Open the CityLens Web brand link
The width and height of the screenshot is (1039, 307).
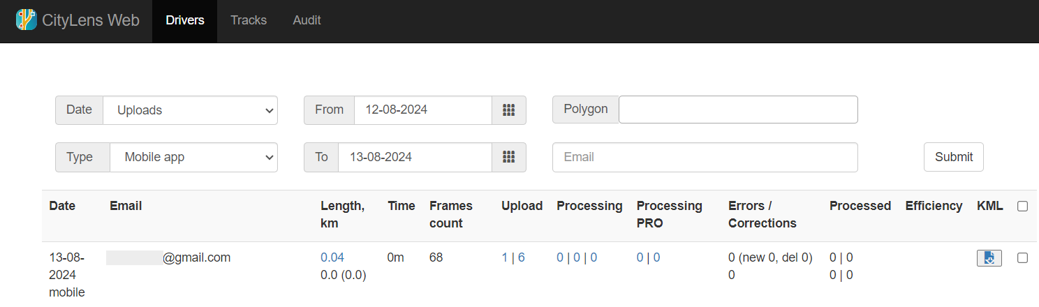coord(91,20)
